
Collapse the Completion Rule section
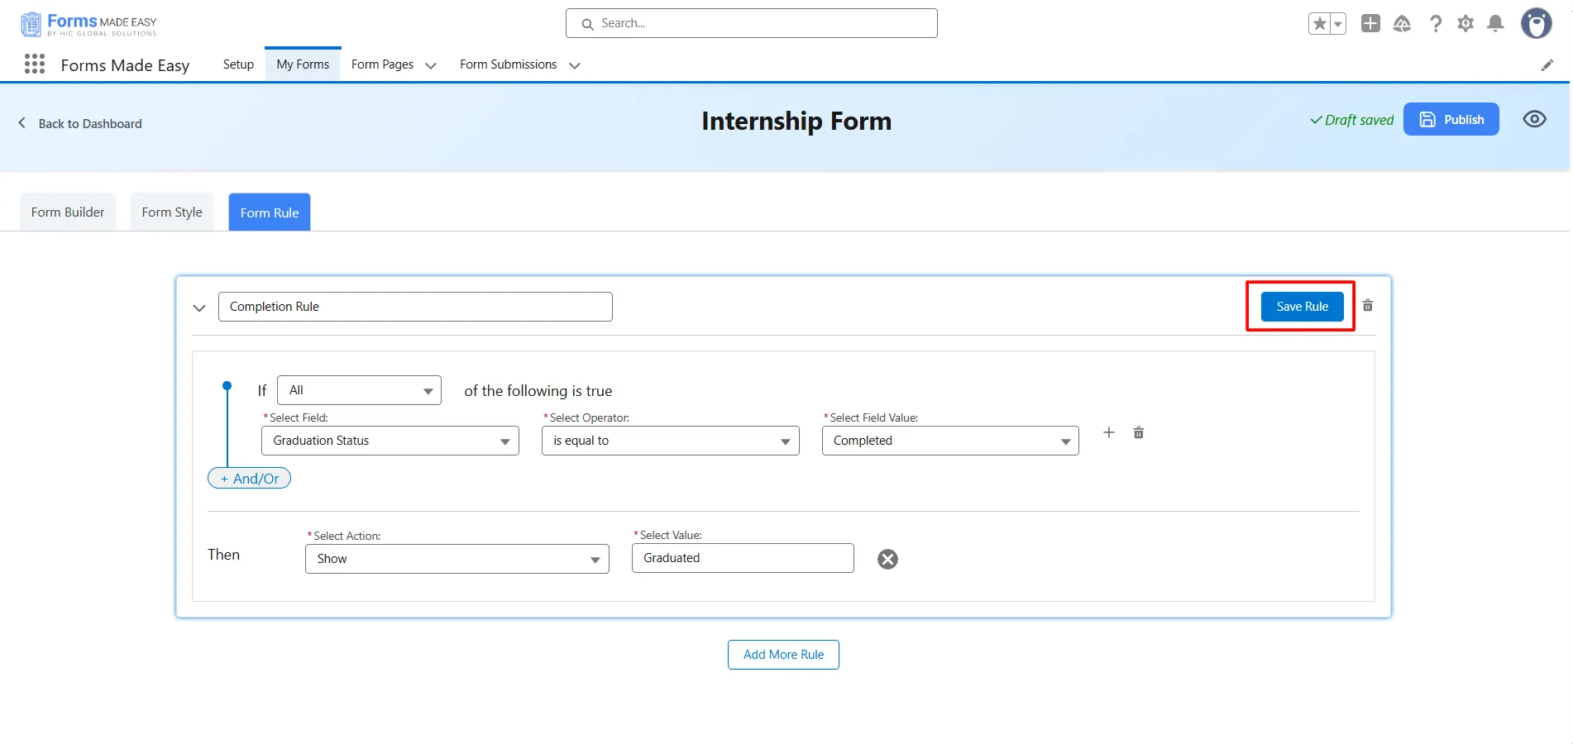(x=199, y=308)
